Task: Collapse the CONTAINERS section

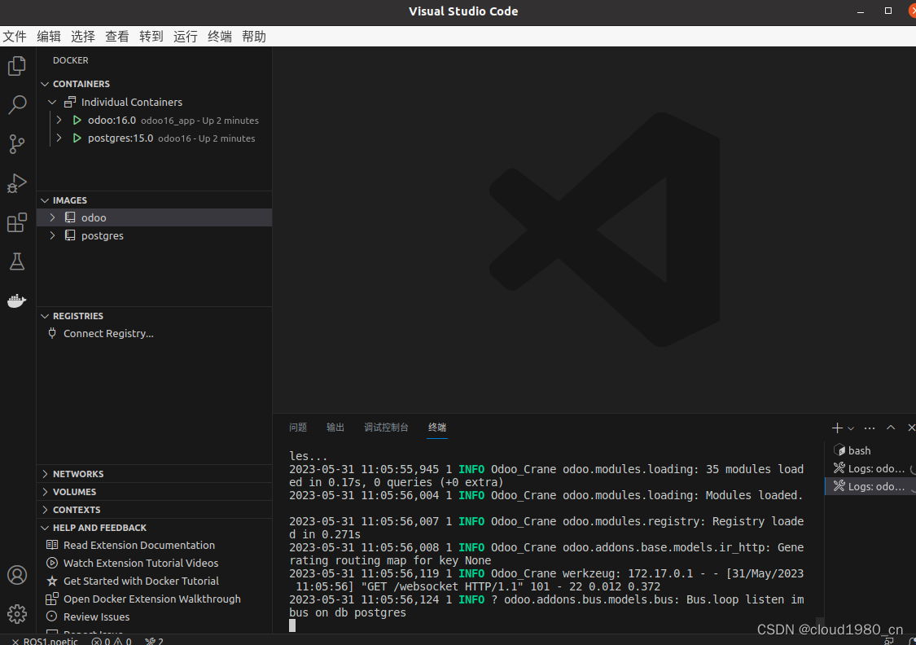Action: point(45,83)
